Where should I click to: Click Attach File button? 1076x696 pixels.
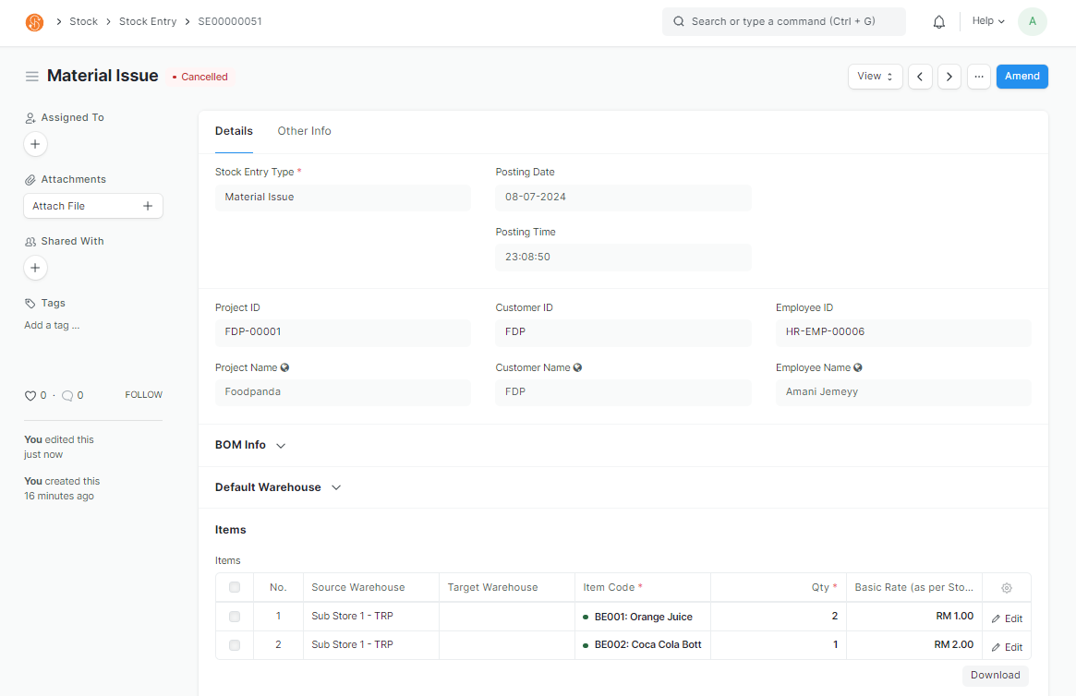pos(93,206)
